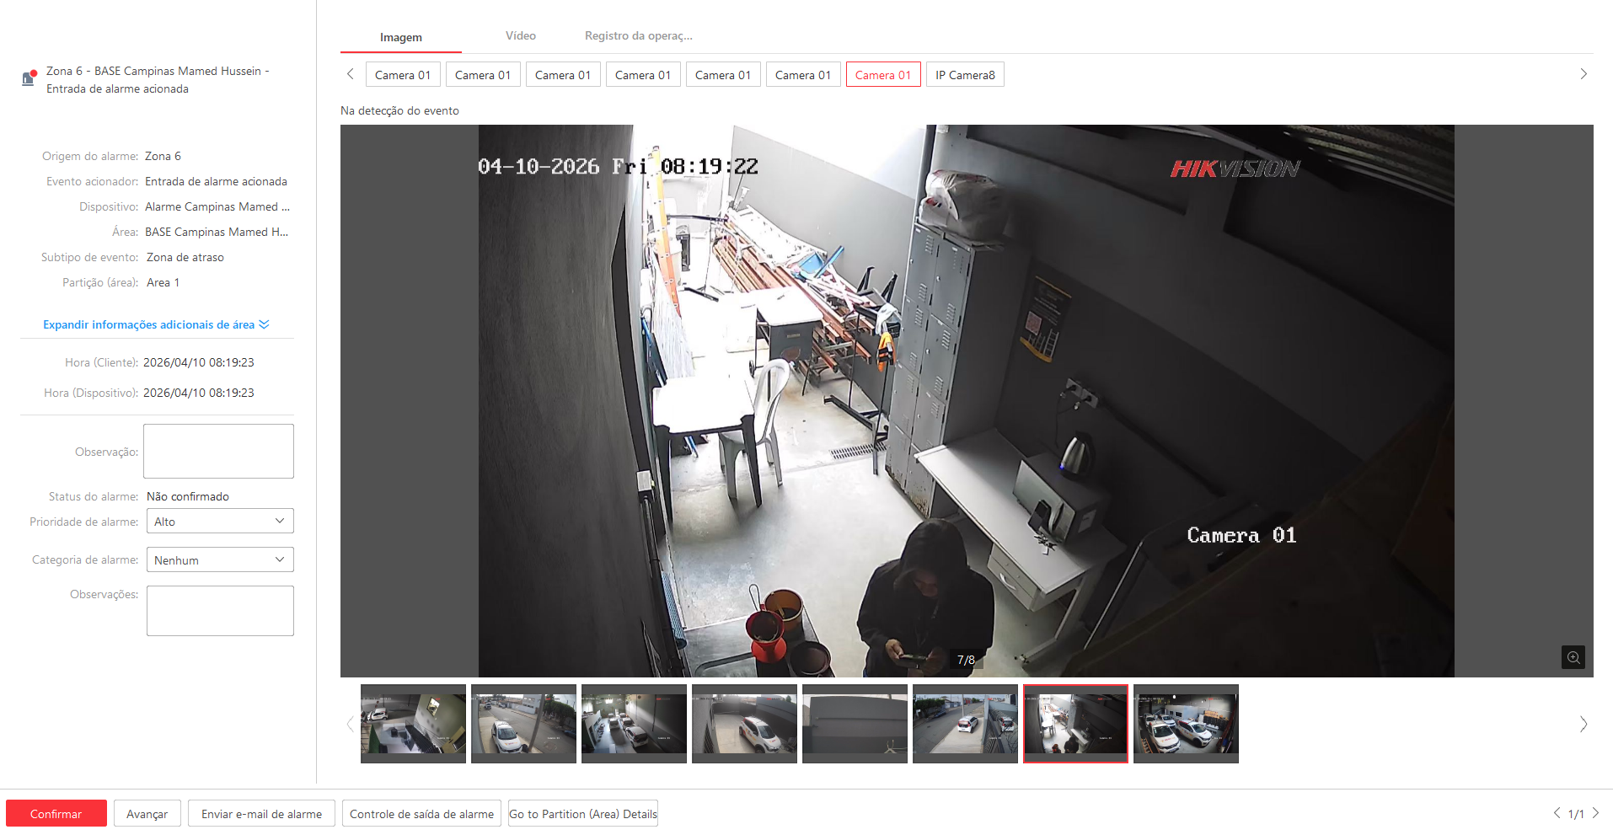Click the magnifier zoom icon on image
Viewport: 1613px width, 835px height.
click(1573, 657)
